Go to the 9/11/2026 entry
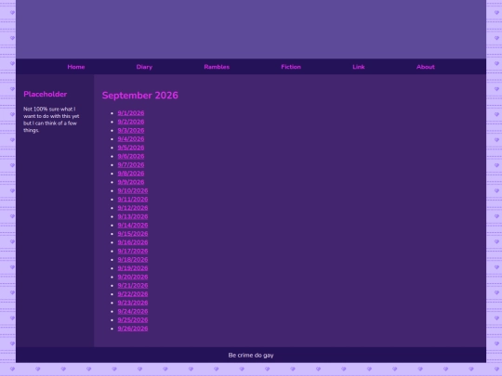502x376 pixels. 133,200
